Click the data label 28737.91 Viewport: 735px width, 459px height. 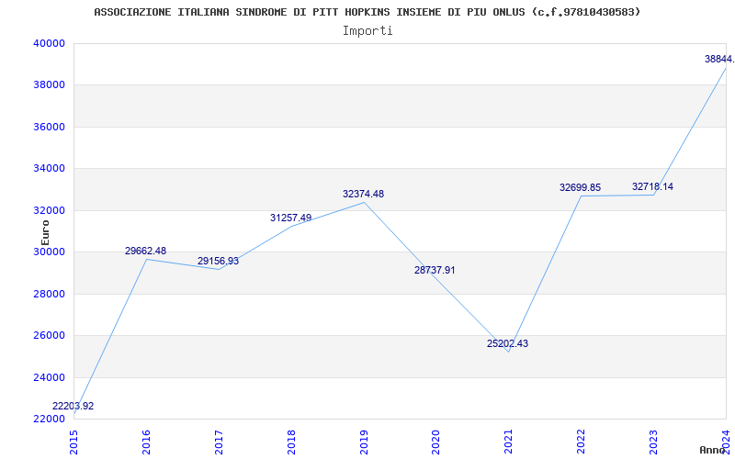[x=435, y=270]
